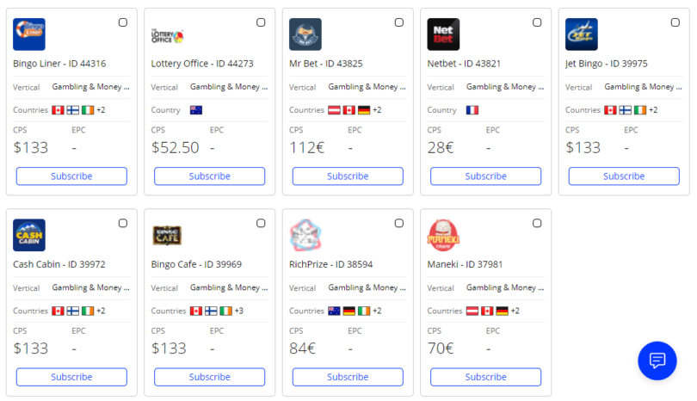This screenshot has width=697, height=401.
Task: Expand Bingo Cafe +3 more countries
Action: pyautogui.click(x=239, y=311)
